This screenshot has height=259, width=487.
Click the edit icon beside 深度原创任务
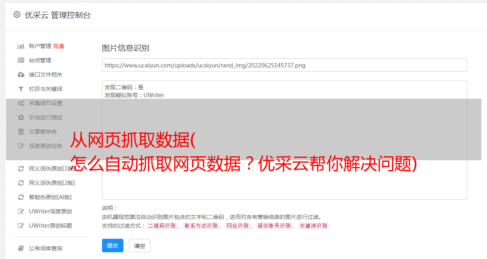point(21,146)
